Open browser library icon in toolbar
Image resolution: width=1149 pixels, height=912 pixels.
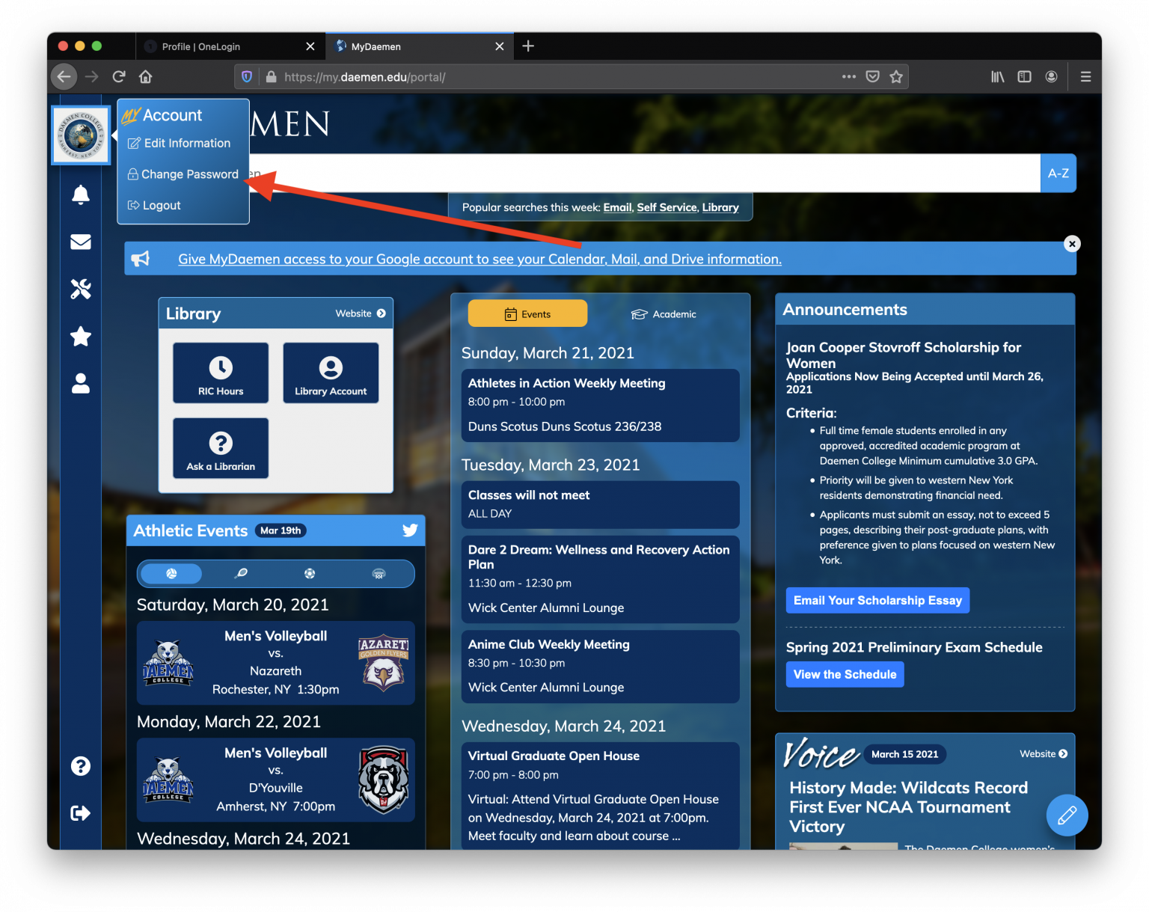[x=998, y=76]
